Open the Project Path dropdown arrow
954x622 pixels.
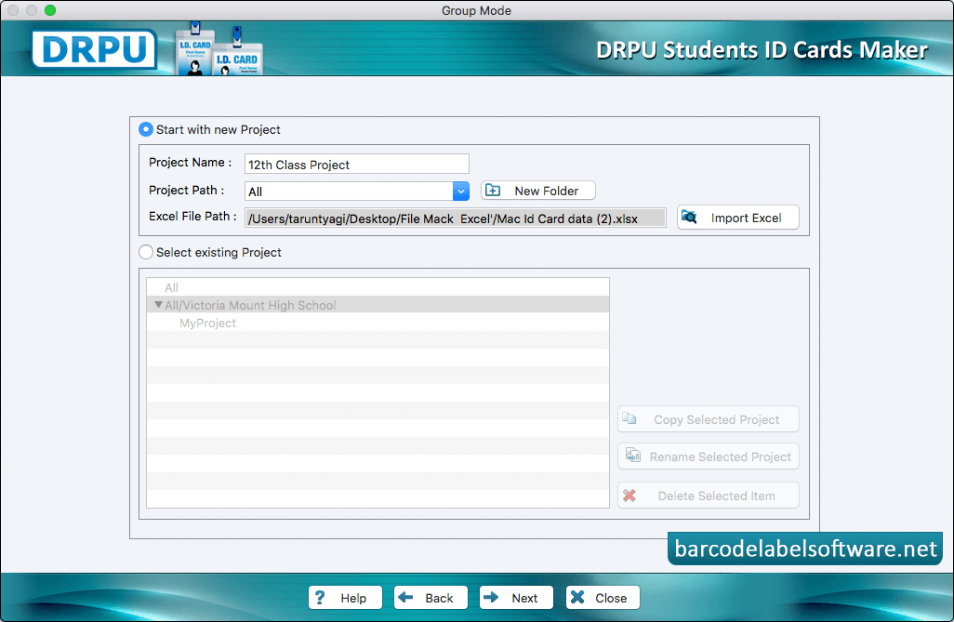pyautogui.click(x=460, y=192)
